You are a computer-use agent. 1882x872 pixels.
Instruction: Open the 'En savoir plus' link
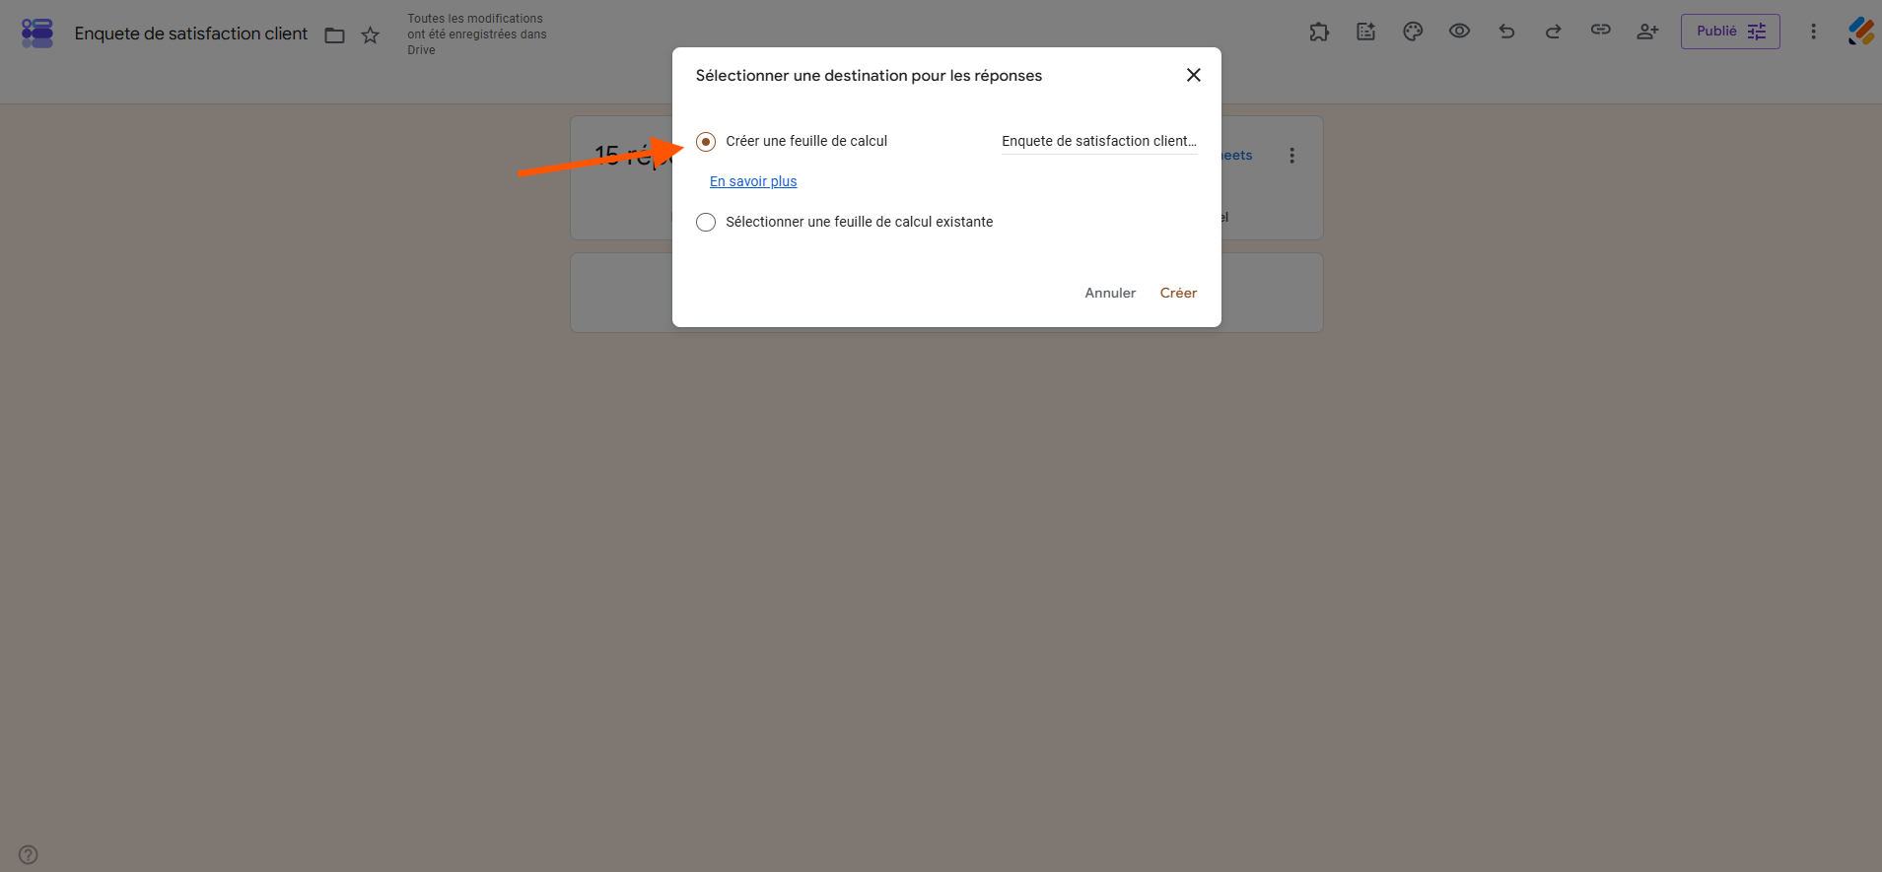pyautogui.click(x=753, y=181)
